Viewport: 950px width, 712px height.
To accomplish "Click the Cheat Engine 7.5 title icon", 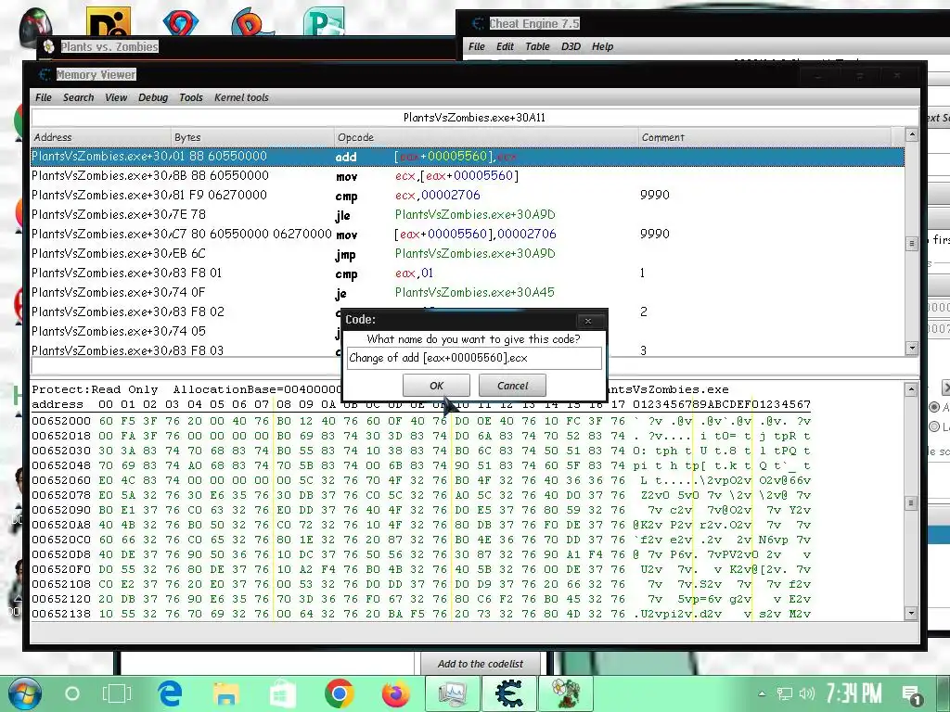I will tap(479, 23).
